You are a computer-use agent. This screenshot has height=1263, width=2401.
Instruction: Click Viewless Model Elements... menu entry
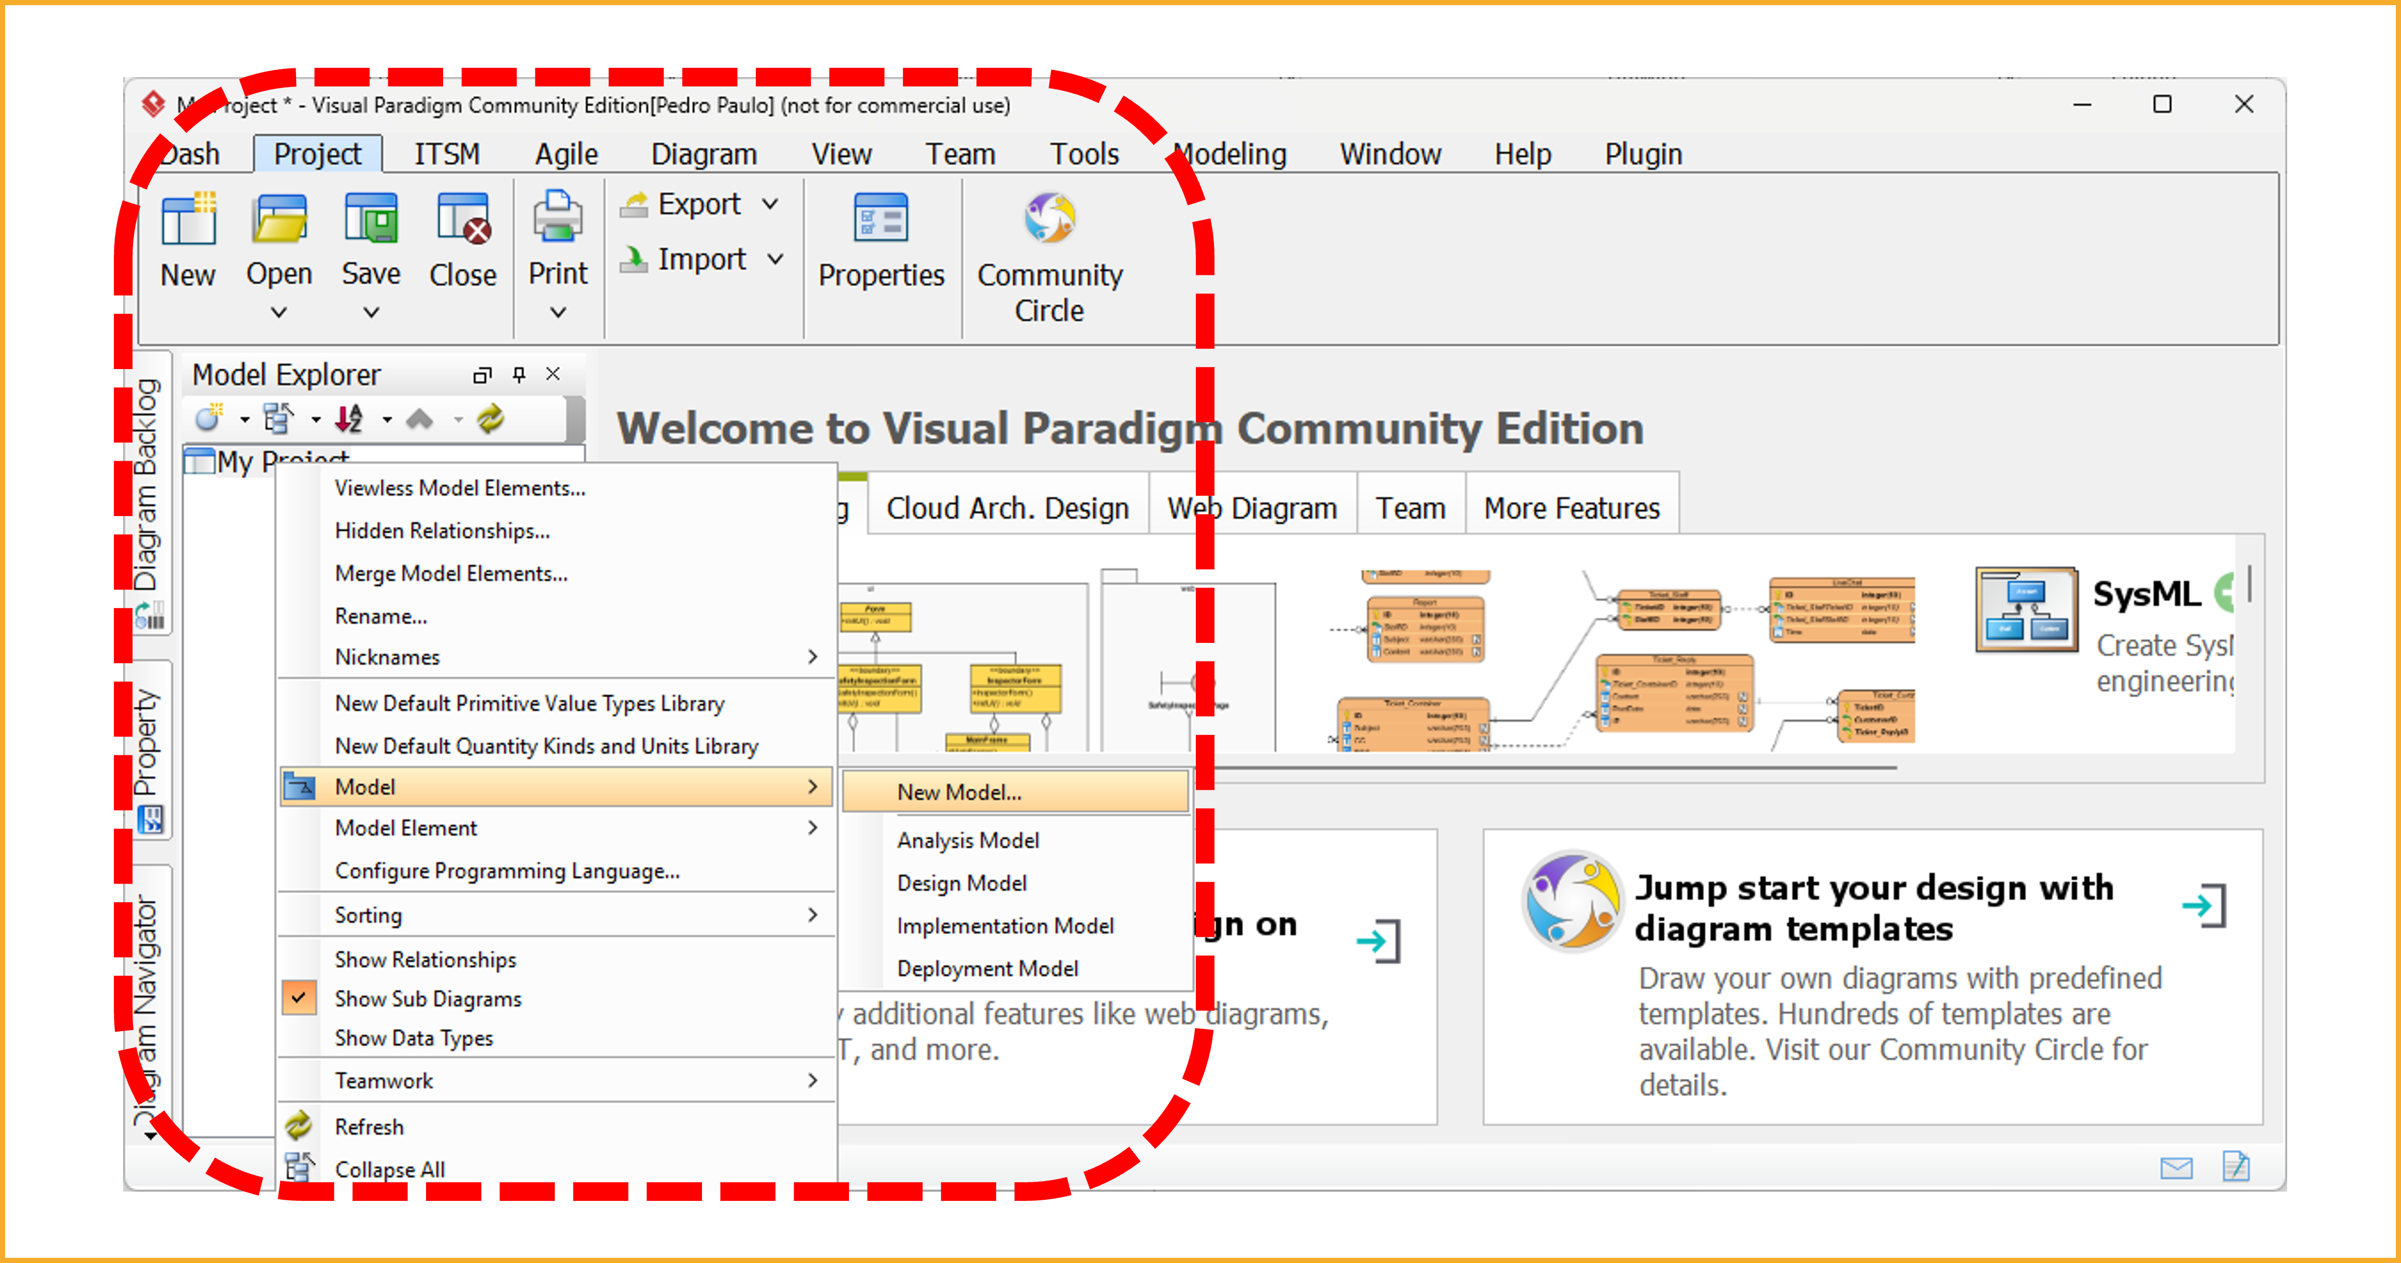(555, 488)
